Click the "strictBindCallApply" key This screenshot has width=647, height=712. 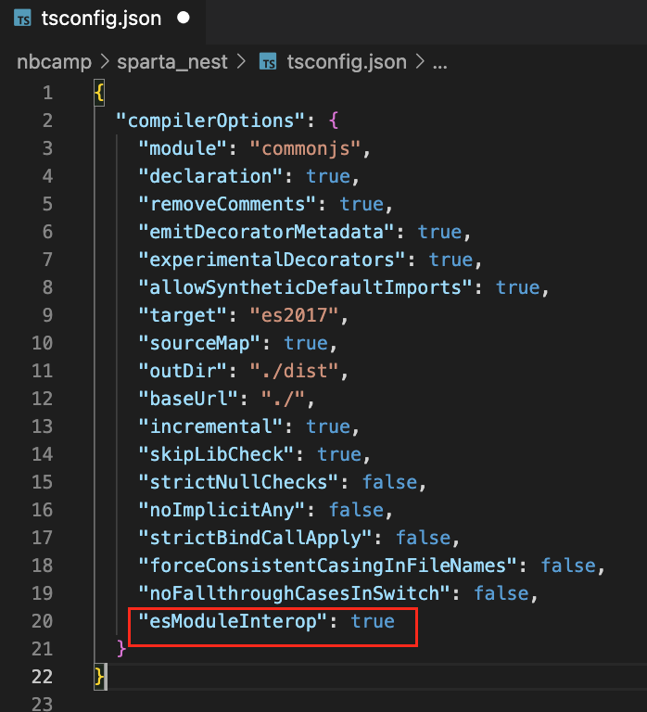[255, 538]
